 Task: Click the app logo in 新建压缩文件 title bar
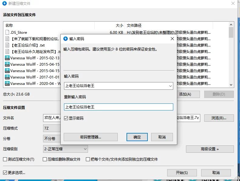(5, 3)
